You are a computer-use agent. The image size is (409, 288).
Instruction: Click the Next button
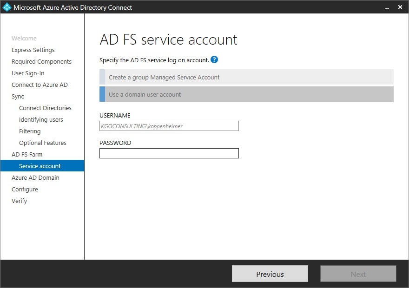[358, 274]
